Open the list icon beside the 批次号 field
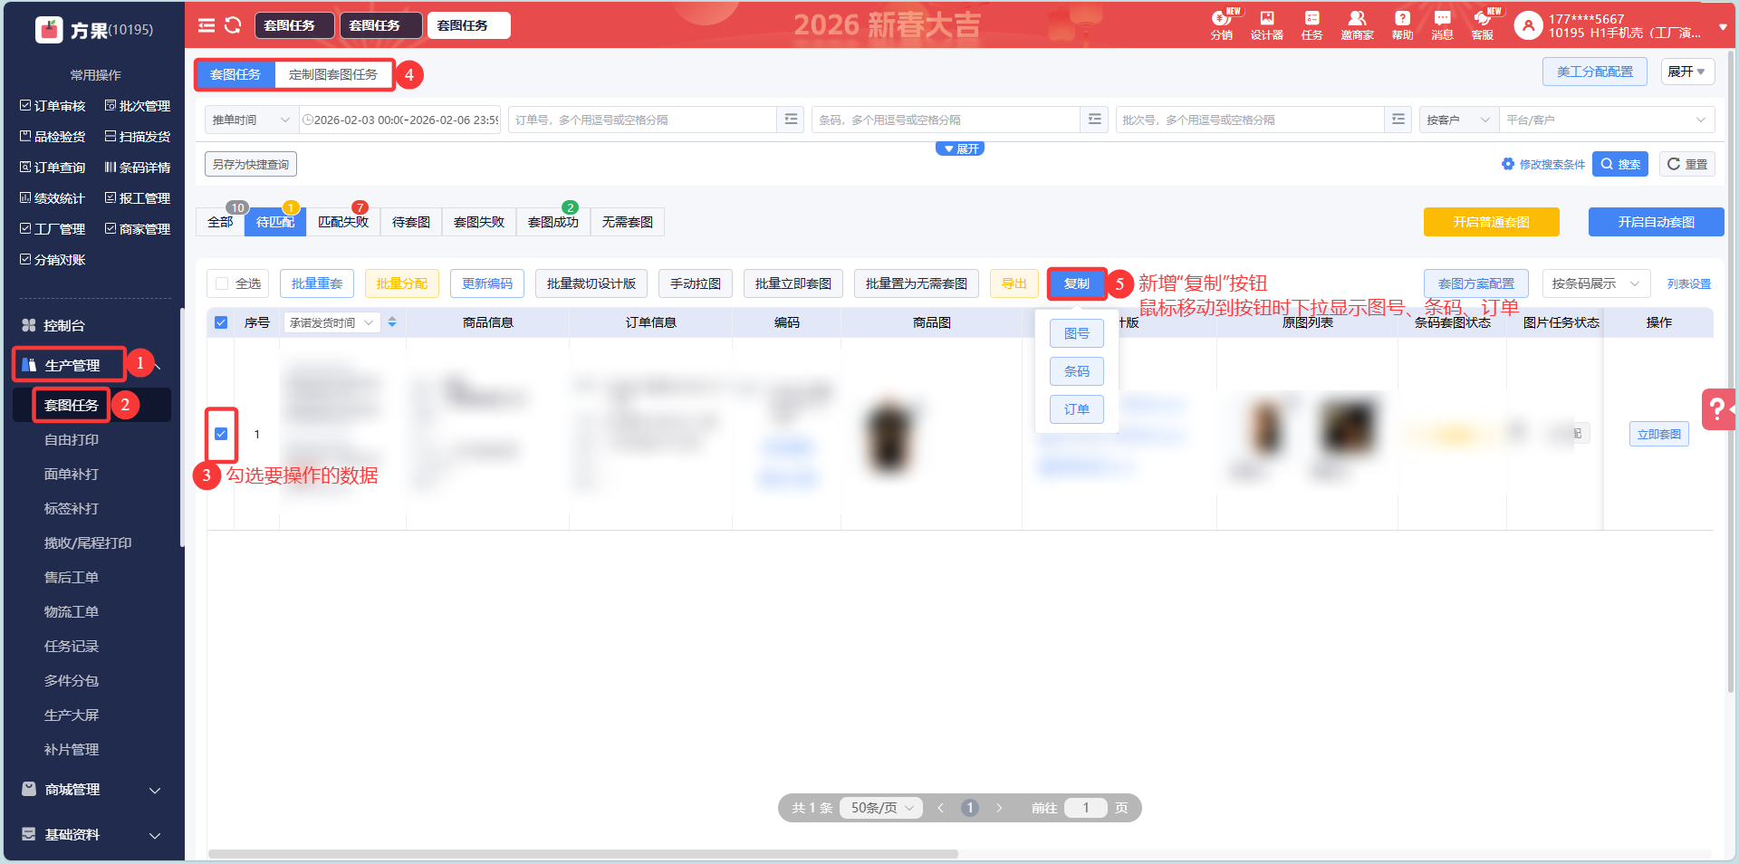The image size is (1739, 864). point(1398,120)
